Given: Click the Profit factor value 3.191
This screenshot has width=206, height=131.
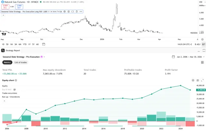Looking at the screenshot, I should coord(168,74).
